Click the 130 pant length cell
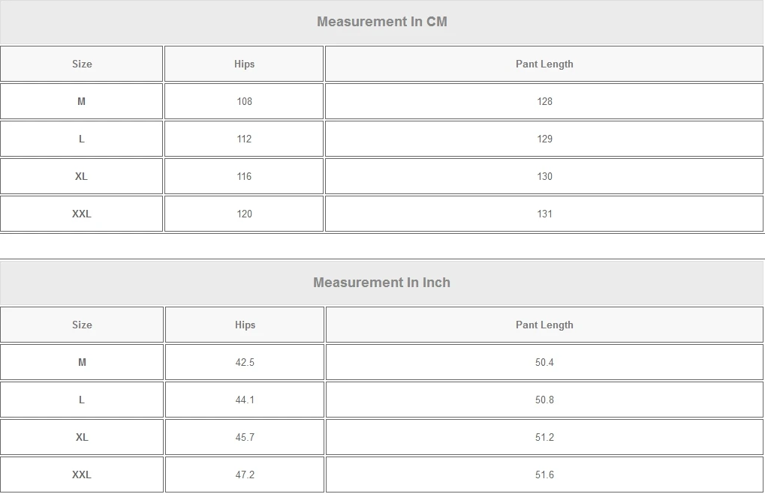The image size is (765, 494). pyautogui.click(x=544, y=176)
